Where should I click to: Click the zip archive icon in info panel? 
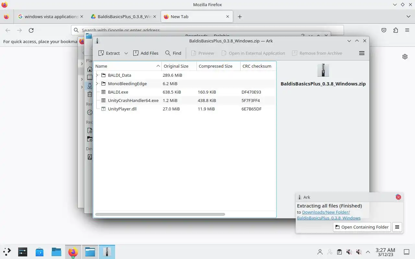(323, 70)
